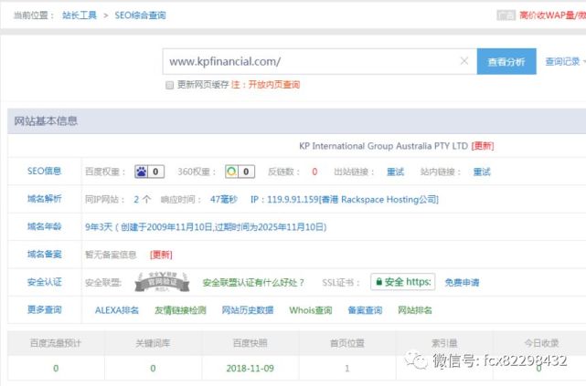
Task: Click 更新 beside 暂无备案信息
Action: coord(161,255)
